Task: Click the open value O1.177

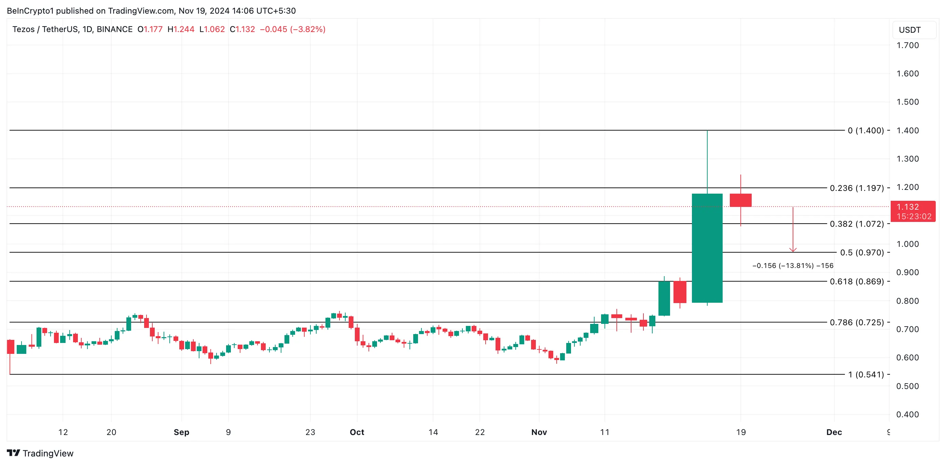Action: (x=150, y=29)
